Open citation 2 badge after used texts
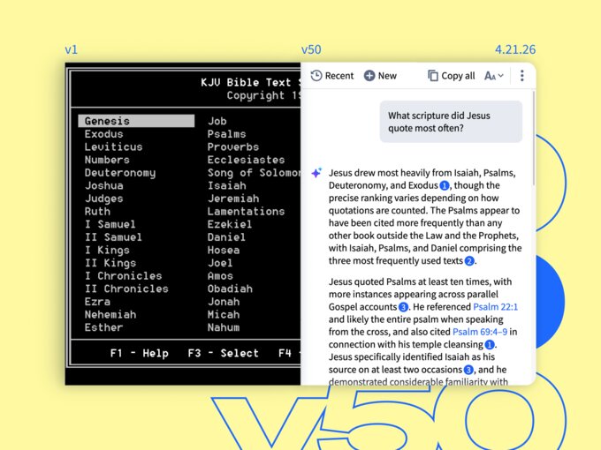 click(470, 261)
